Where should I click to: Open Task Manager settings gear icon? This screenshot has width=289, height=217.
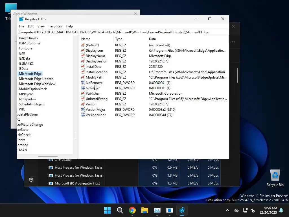tap(31, 179)
